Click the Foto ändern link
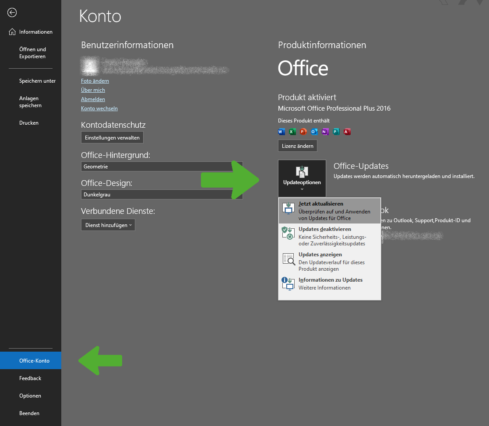This screenshot has width=489, height=426. (95, 81)
